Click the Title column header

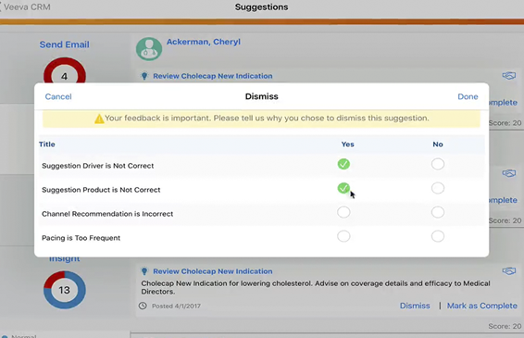(x=47, y=144)
